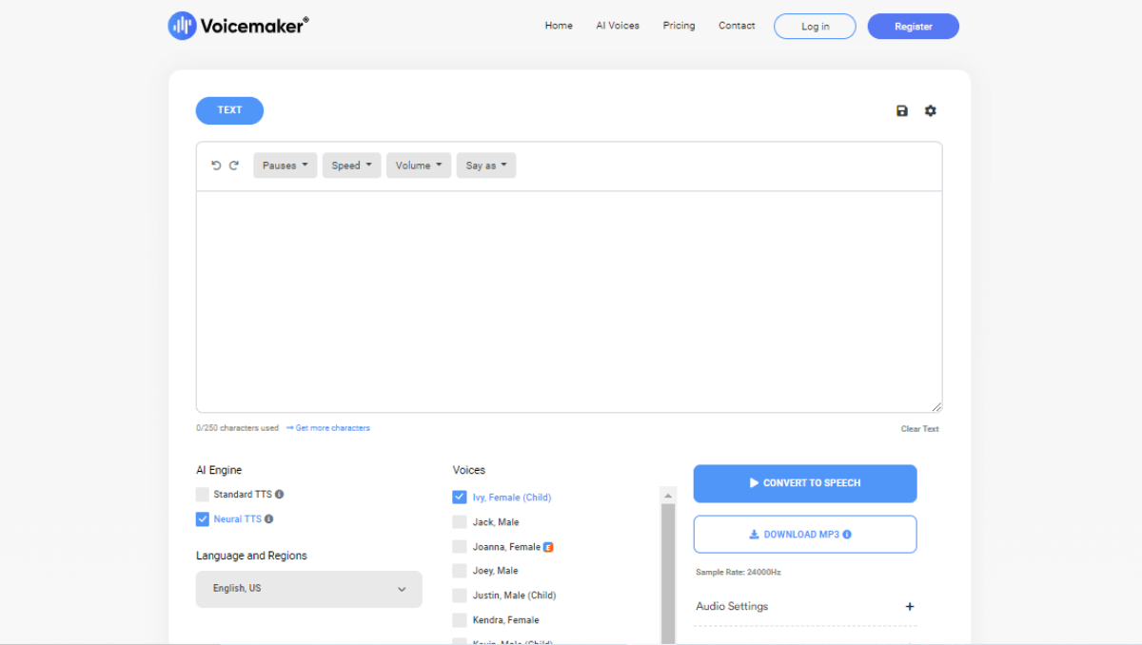Image resolution: width=1142 pixels, height=645 pixels.
Task: Expand the Language and Regions selector
Action: coord(308,589)
